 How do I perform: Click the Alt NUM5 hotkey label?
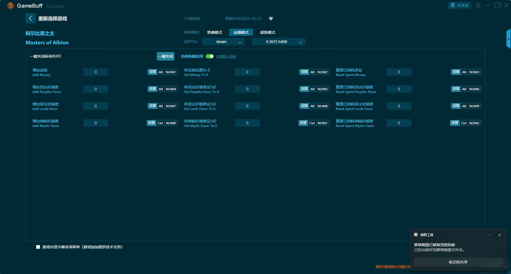pyautogui.click(x=319, y=89)
